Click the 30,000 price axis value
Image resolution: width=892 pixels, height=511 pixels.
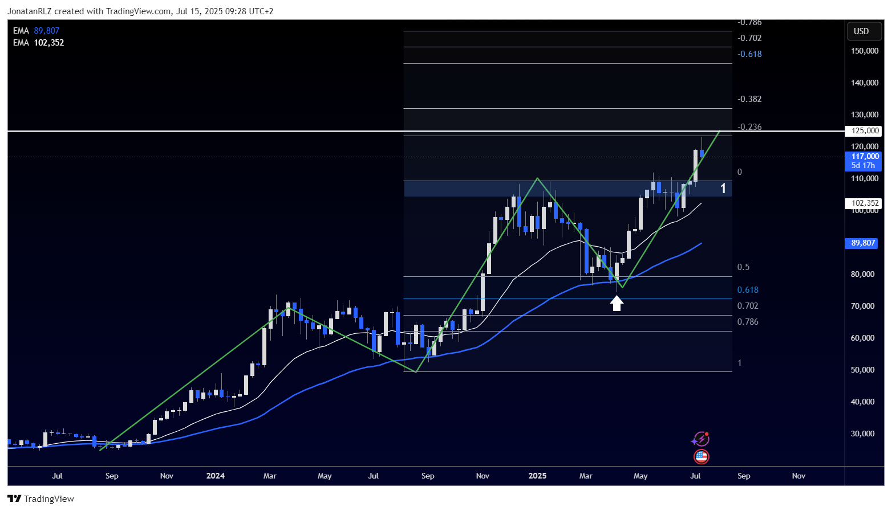pos(863,434)
